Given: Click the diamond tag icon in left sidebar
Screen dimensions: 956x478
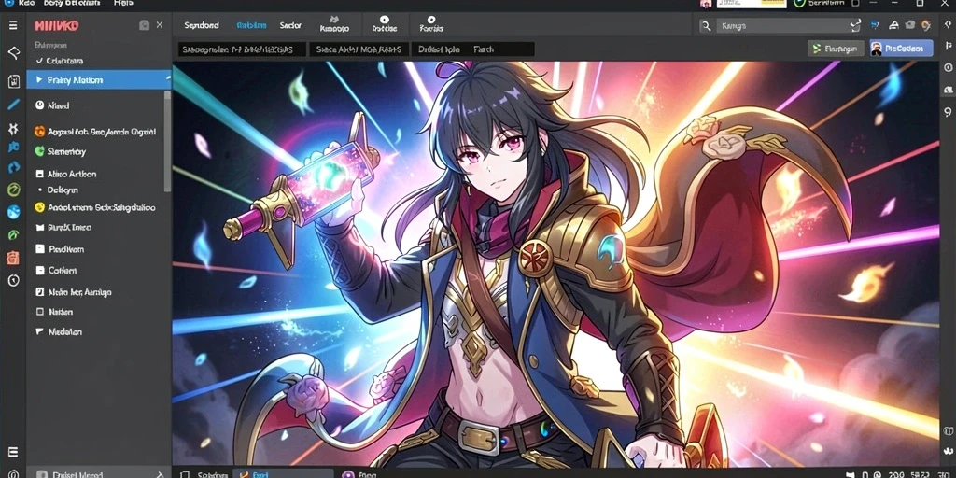Looking at the screenshot, I should pos(13,53).
